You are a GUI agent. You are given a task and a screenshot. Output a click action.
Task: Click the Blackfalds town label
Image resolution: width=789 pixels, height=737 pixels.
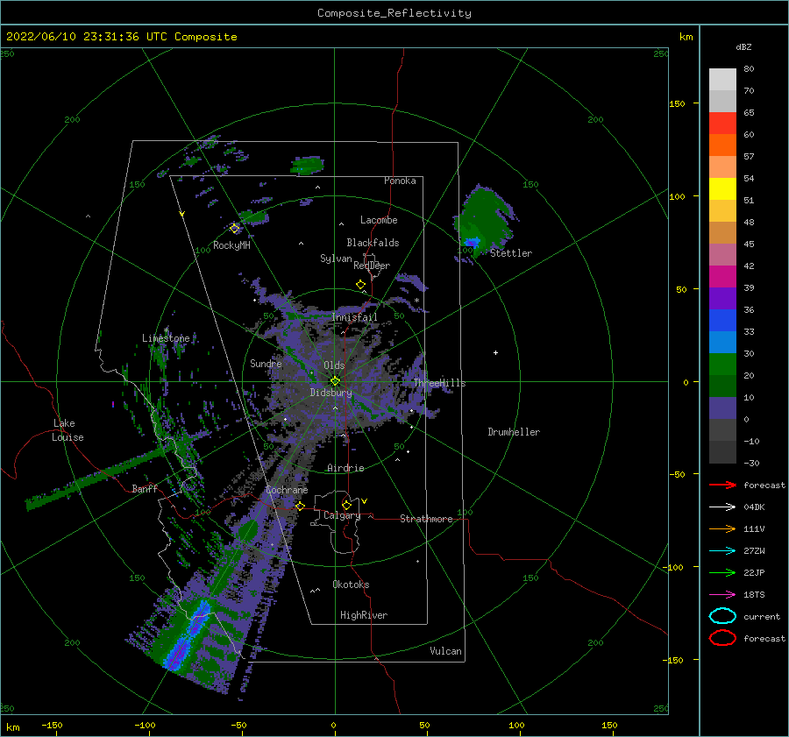373,243
